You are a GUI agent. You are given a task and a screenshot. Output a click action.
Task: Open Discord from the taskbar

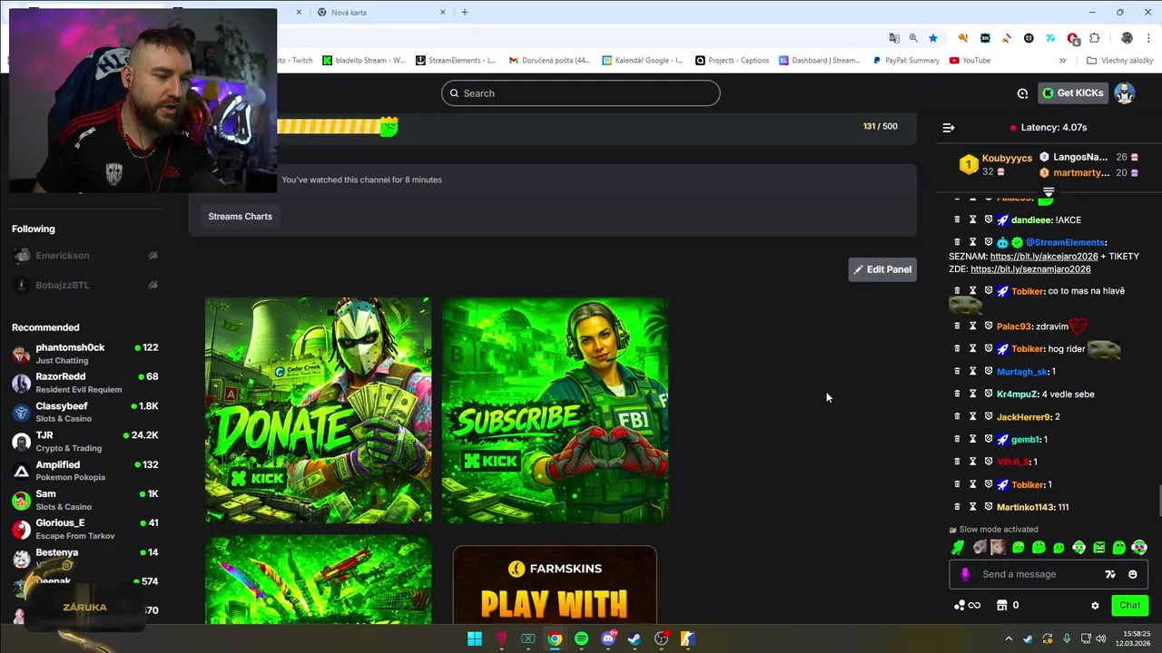pyautogui.click(x=608, y=638)
